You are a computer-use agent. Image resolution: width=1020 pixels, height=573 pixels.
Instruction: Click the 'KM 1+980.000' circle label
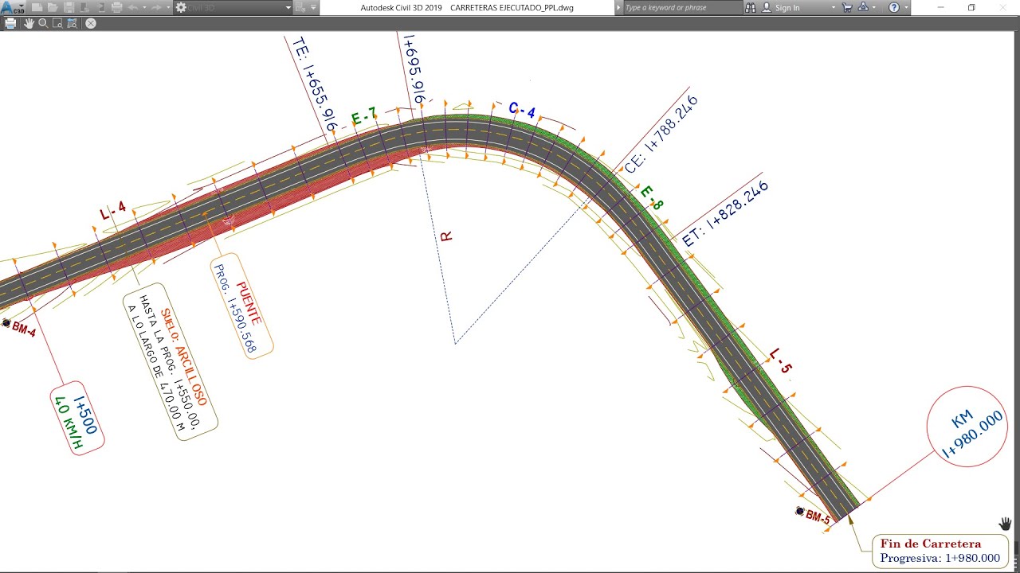click(967, 427)
